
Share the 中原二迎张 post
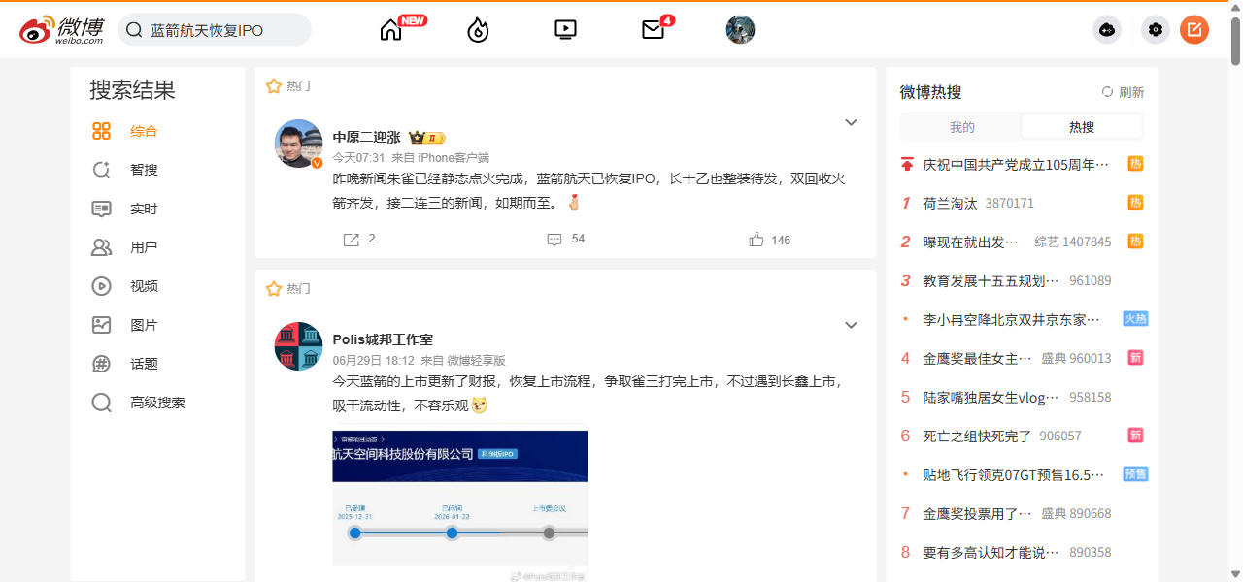(x=352, y=239)
